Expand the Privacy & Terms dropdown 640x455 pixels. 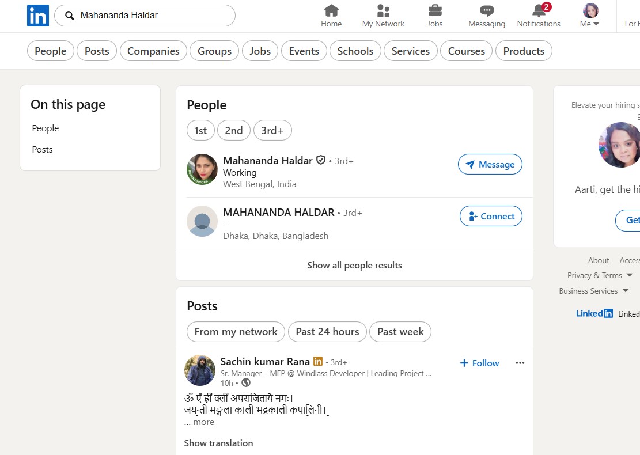coord(600,275)
